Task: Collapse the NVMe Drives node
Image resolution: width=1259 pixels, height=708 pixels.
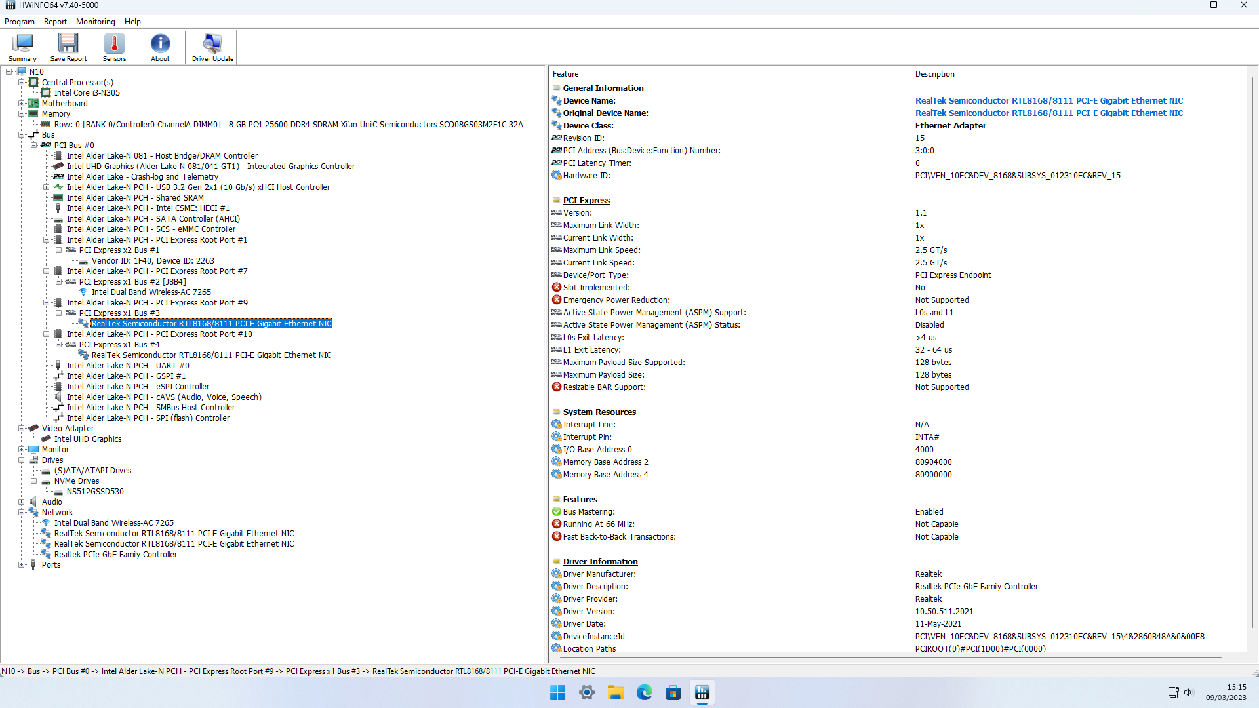Action: pyautogui.click(x=34, y=481)
